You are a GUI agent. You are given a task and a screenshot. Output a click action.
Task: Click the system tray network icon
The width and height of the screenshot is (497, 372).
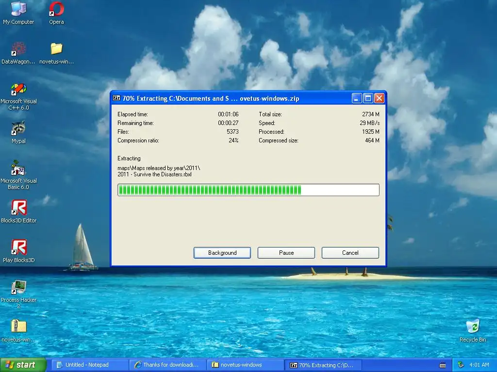[x=461, y=365]
